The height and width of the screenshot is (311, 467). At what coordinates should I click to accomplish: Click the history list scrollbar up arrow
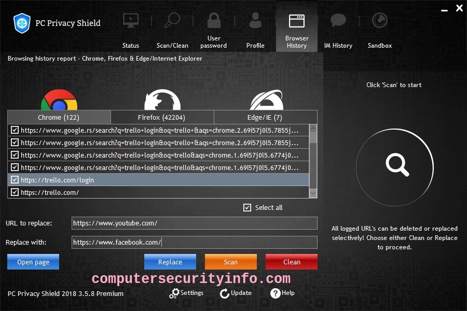click(313, 128)
